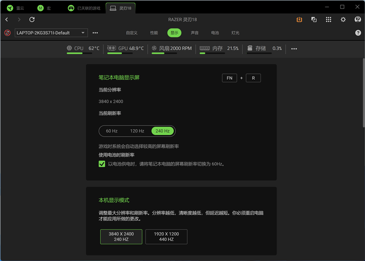Open monitor bar three-dot more options
This screenshot has width=365, height=261.
(294, 49)
